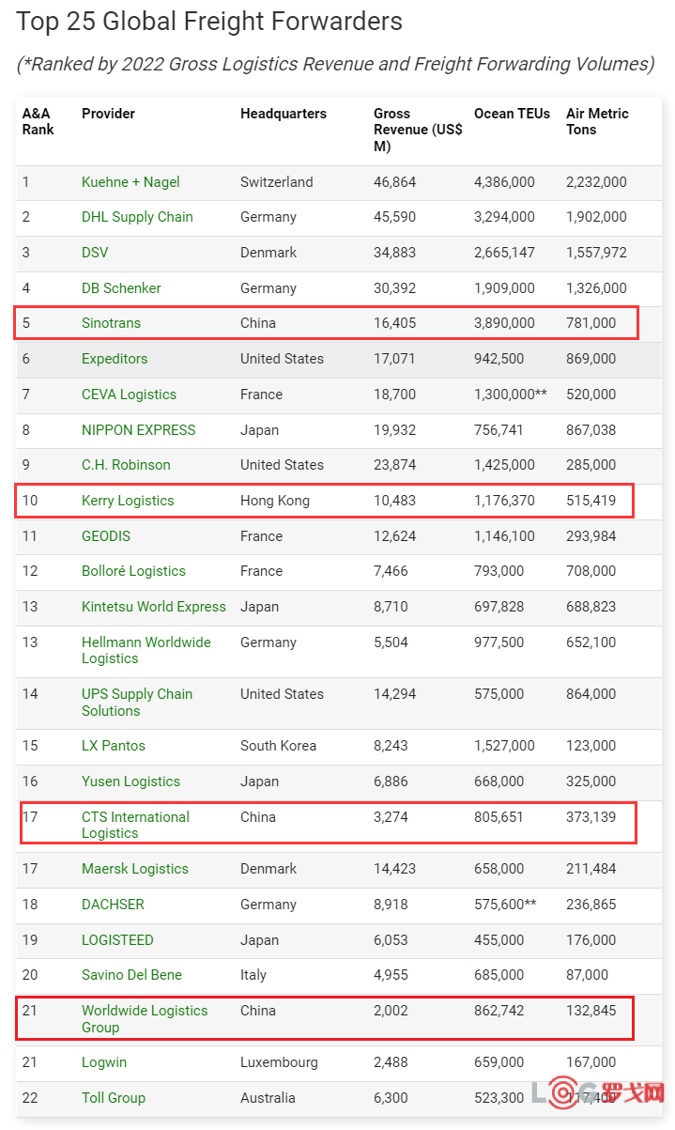Select NIPPON EXPRESS air tons 867,038
Screen dimensions: 675x1130
[x=591, y=430]
